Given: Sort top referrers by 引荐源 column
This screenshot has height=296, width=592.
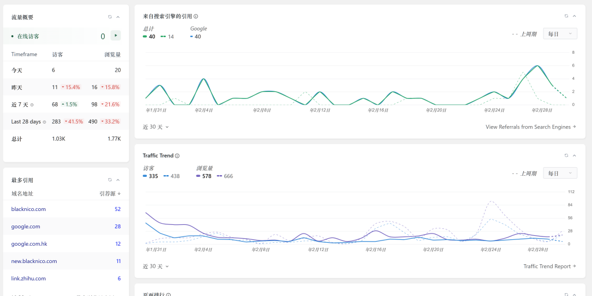Looking at the screenshot, I should (x=110, y=194).
